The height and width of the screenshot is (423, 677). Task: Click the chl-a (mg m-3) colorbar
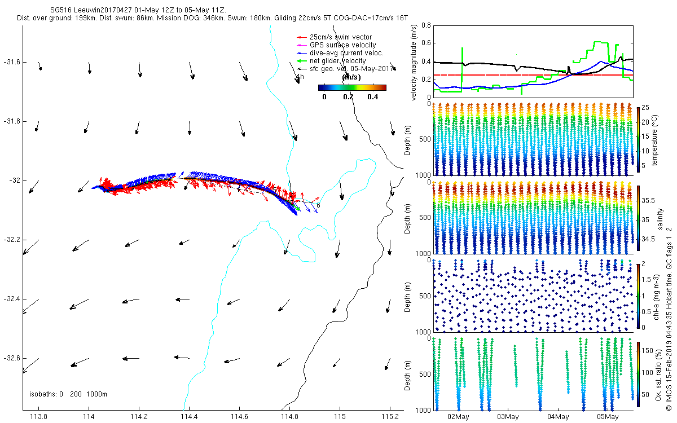pyautogui.click(x=638, y=295)
